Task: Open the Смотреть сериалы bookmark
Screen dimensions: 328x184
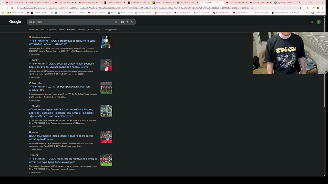Action: coord(39,13)
